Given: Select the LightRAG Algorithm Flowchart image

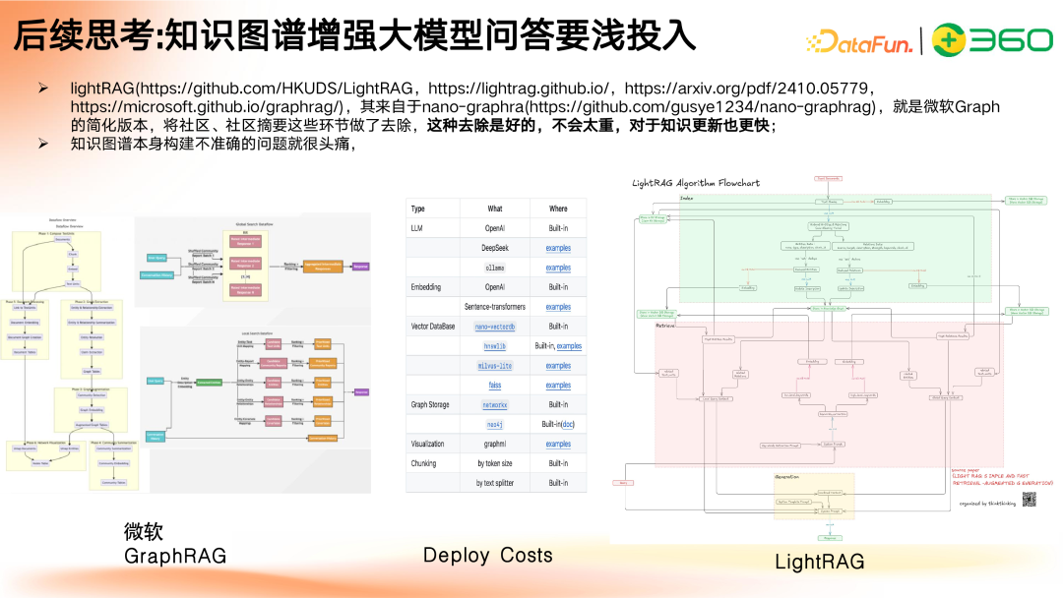Looking at the screenshot, I should [x=834, y=359].
